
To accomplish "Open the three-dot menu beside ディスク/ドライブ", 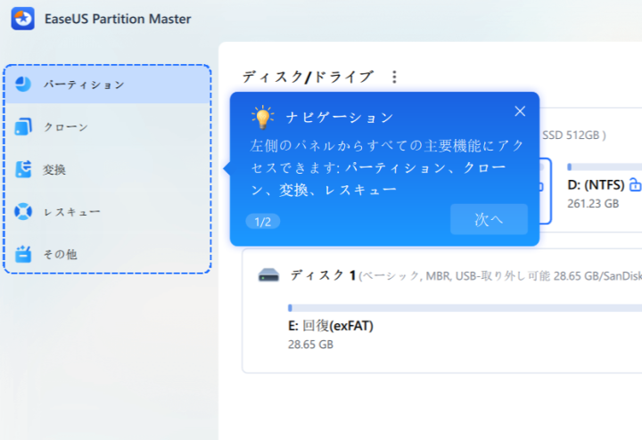I will (394, 77).
